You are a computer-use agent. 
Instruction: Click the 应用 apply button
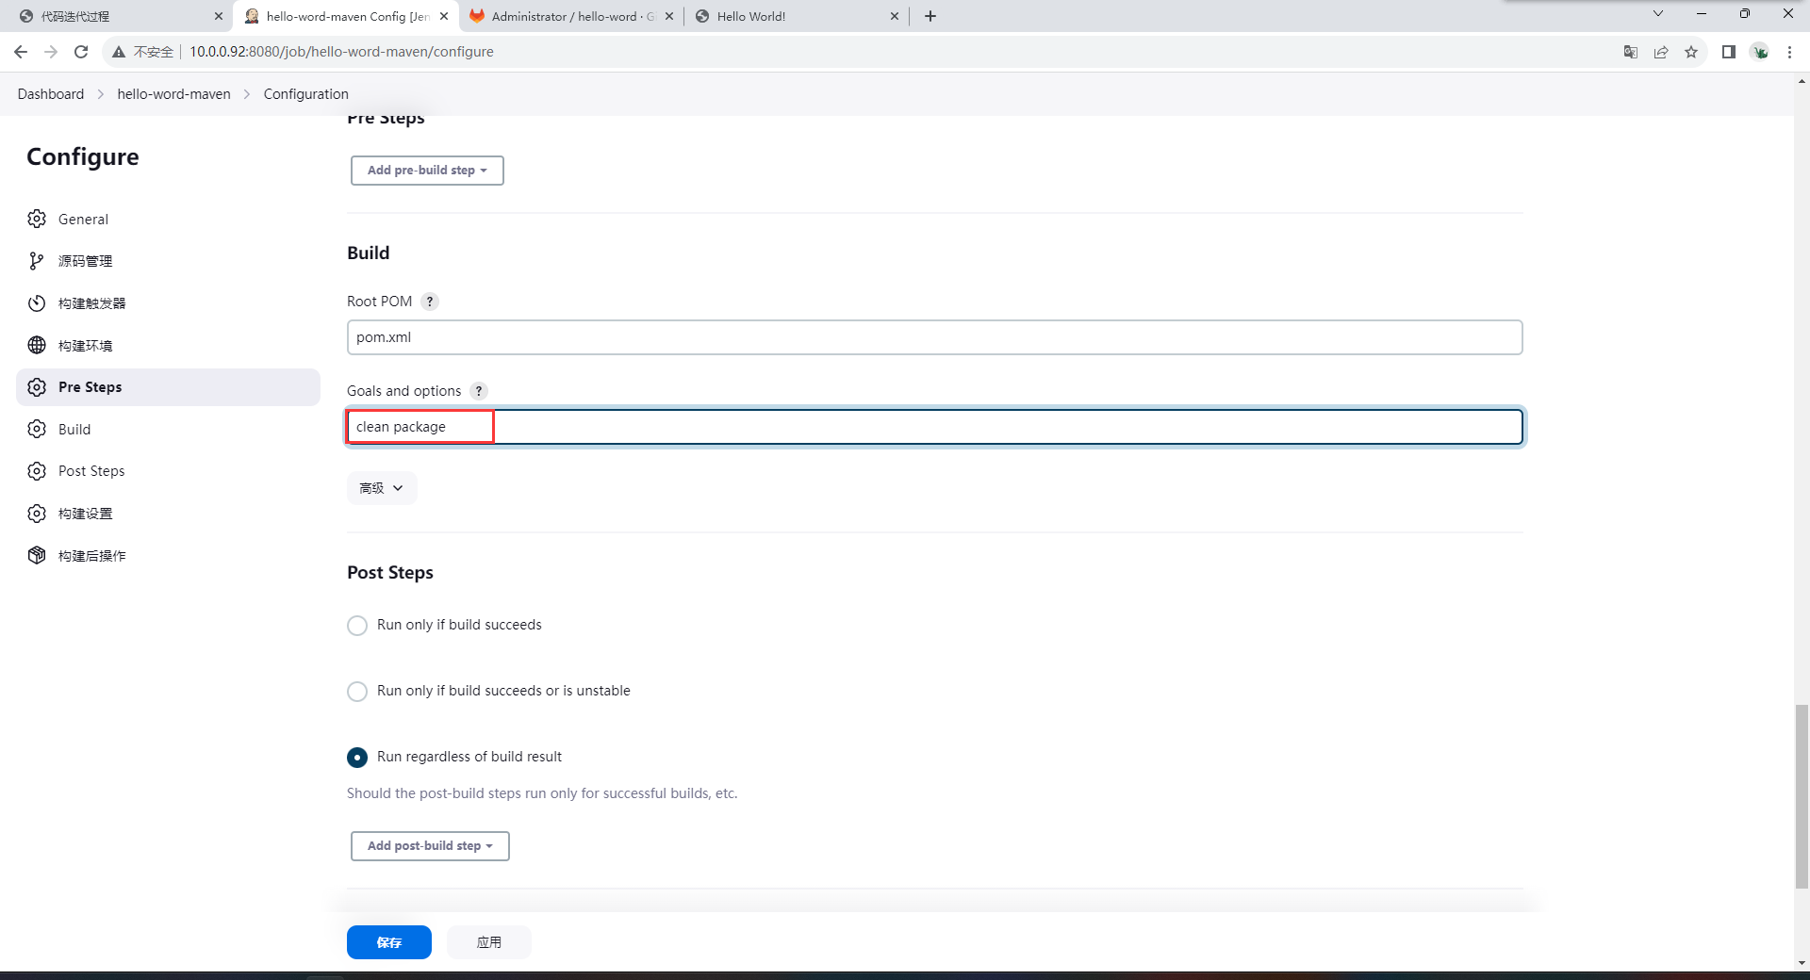click(x=489, y=942)
